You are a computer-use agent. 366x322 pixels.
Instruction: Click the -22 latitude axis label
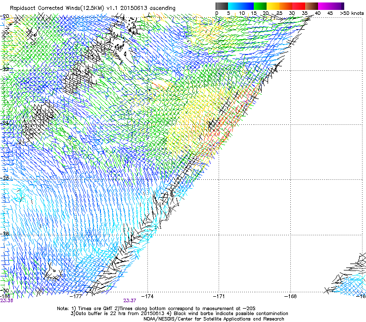click(x=4, y=69)
